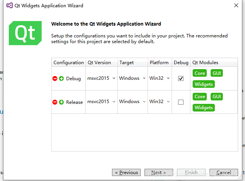Close the Qt Widgets Application Wizard window
Viewport: 245px width, 181px height.
pos(236,5)
